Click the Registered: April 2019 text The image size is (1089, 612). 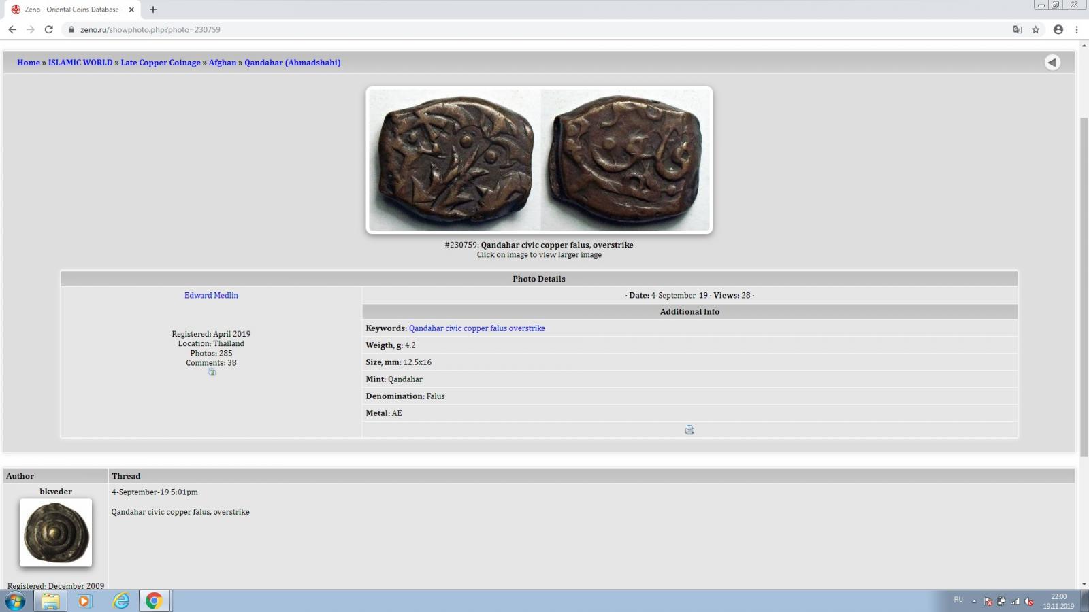pos(211,334)
